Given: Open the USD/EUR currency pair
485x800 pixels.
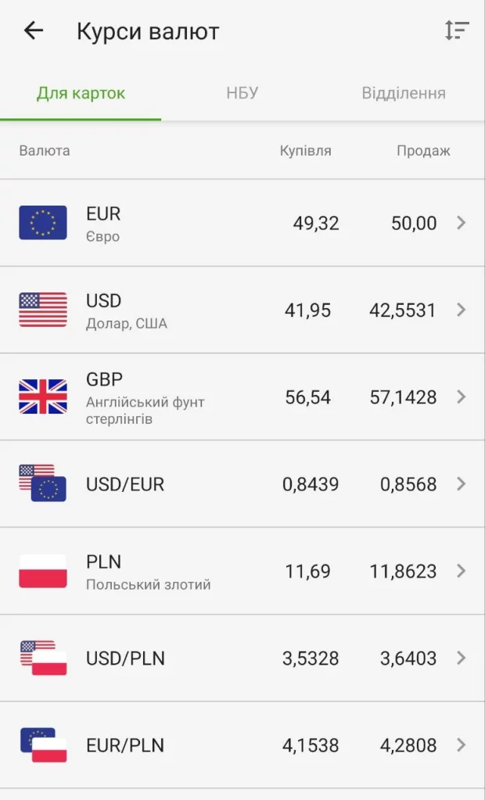Looking at the screenshot, I should [x=125, y=485].
